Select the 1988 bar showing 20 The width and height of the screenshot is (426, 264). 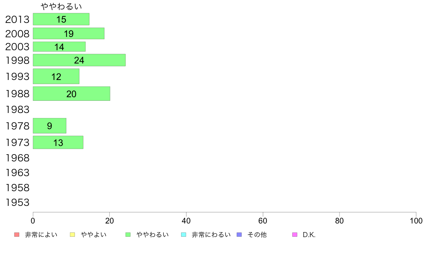pos(71,94)
